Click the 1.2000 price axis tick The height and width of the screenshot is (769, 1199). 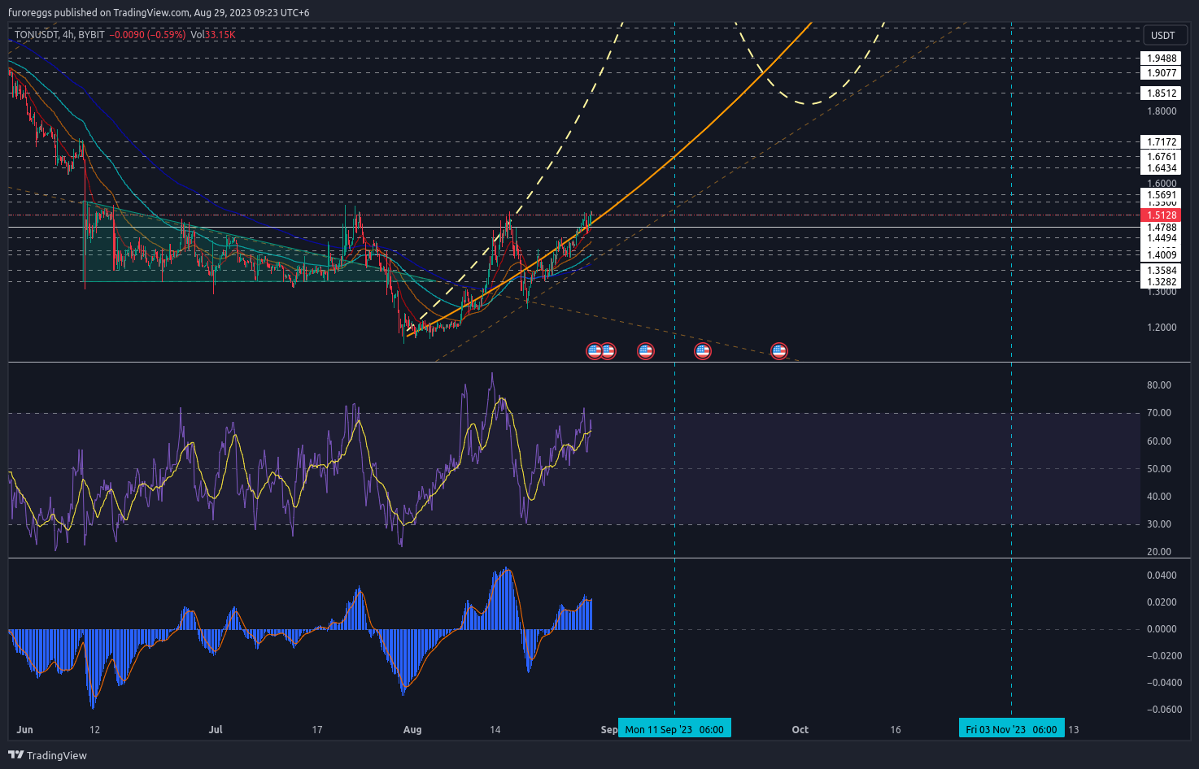[1162, 328]
